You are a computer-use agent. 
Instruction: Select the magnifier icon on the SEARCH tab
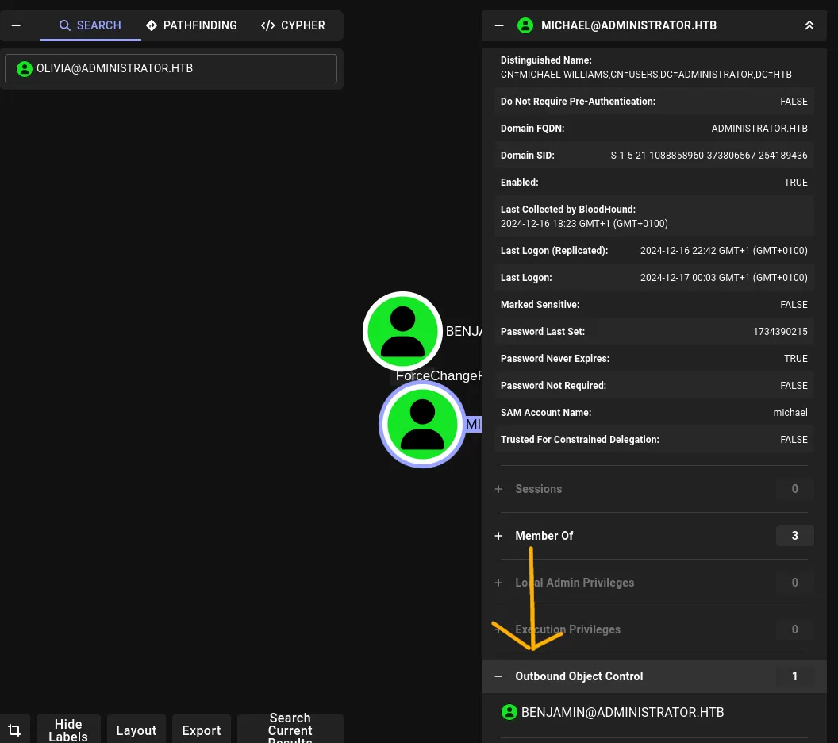pyautogui.click(x=65, y=25)
